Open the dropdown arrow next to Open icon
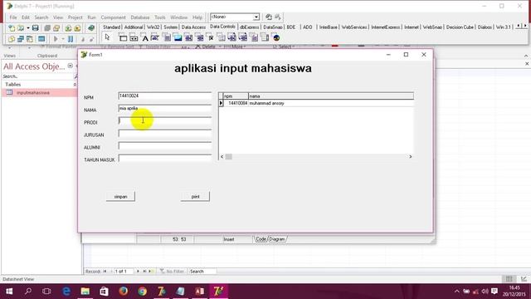This screenshot has width=531, height=299. click(x=27, y=28)
